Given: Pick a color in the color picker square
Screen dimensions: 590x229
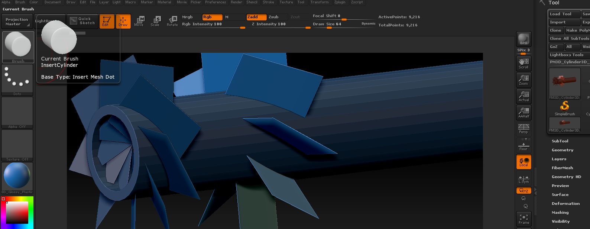Looking at the screenshot, I should 16,212.
